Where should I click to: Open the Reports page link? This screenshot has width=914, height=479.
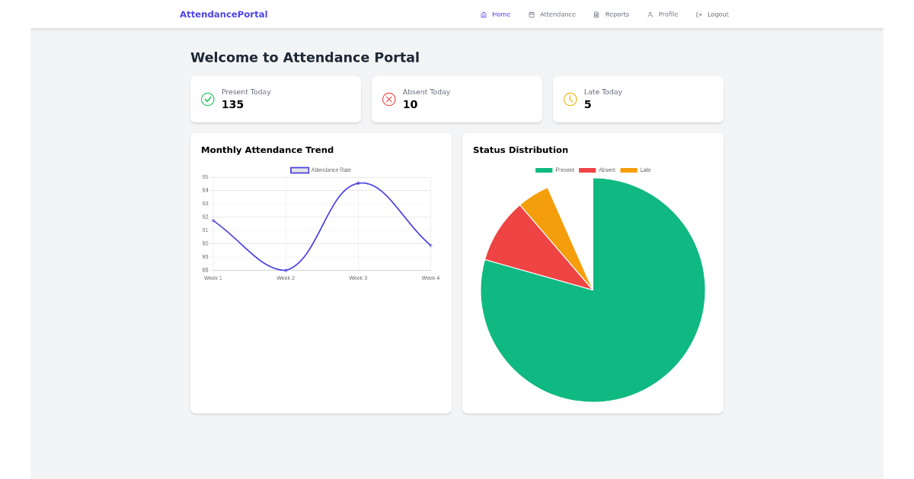coord(612,14)
